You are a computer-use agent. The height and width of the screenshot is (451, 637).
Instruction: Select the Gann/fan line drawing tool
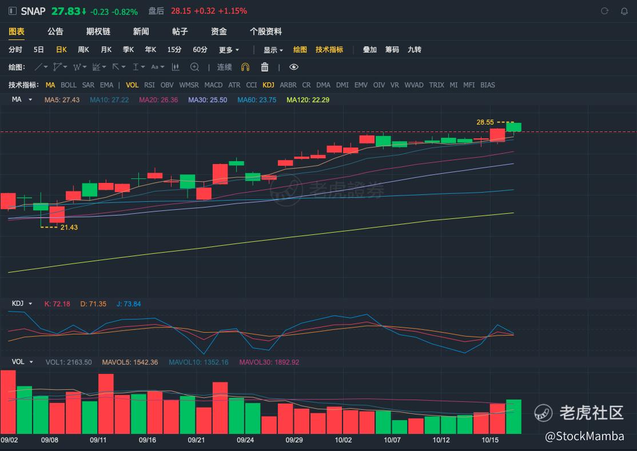tap(96, 67)
